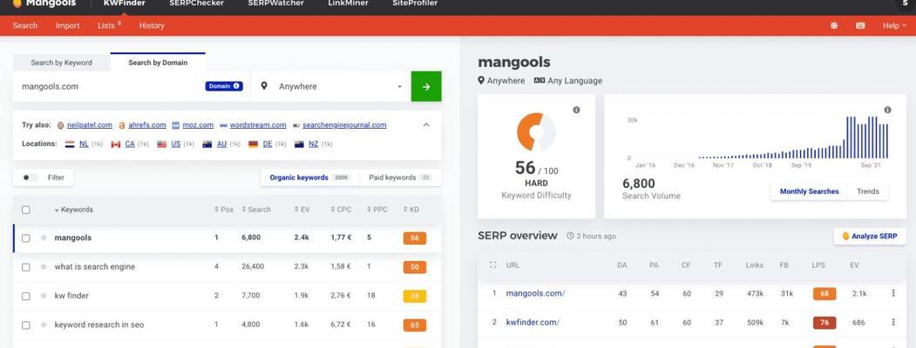Check the kw finder checkbox

[25, 296]
